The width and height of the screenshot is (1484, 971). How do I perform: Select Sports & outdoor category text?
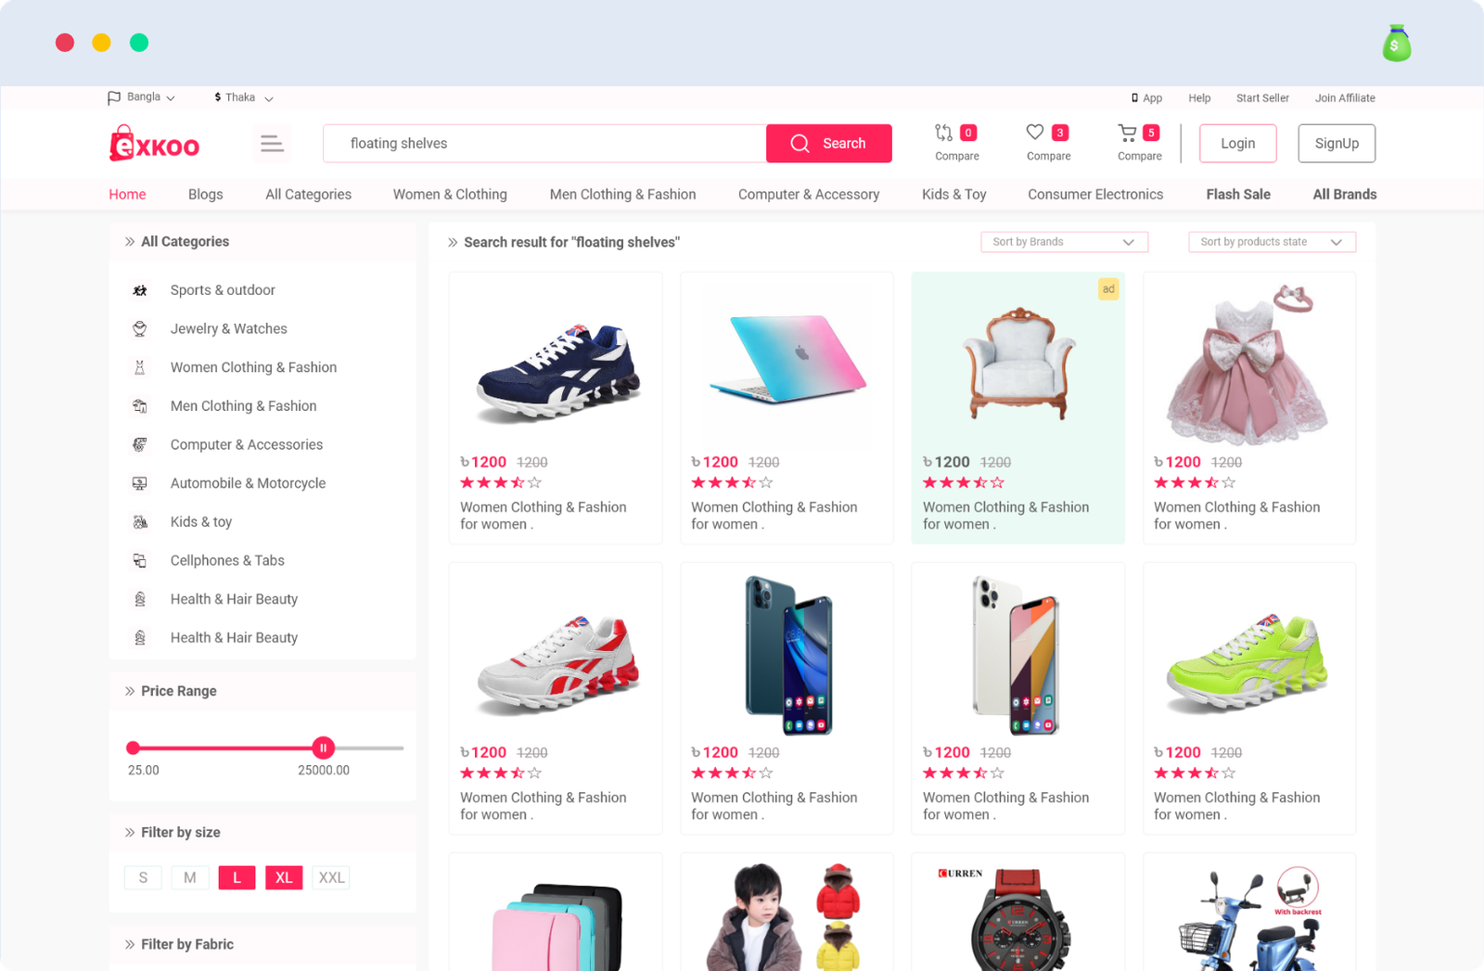point(223,290)
